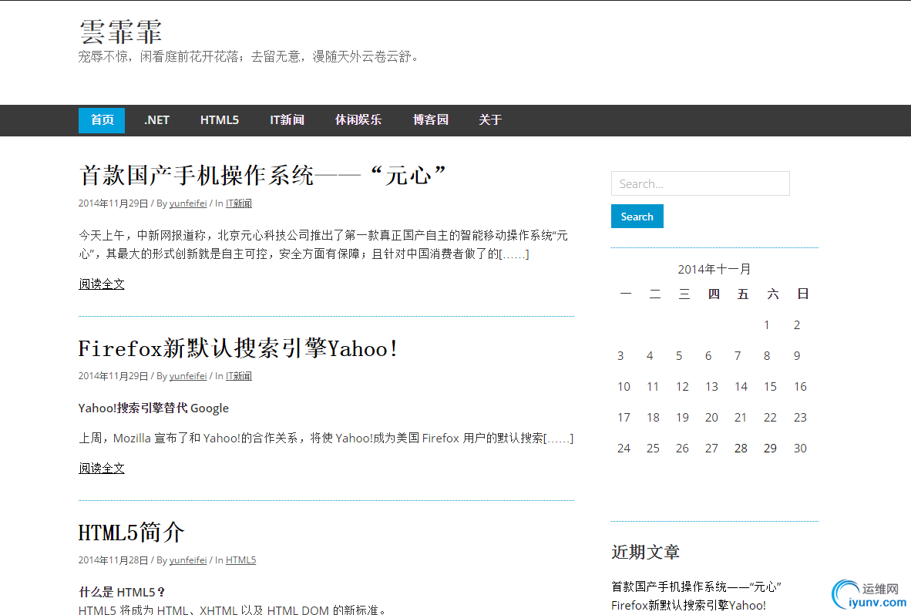Click 阅读全文 under the Firefox post
This screenshot has width=911, height=615.
pos(102,468)
